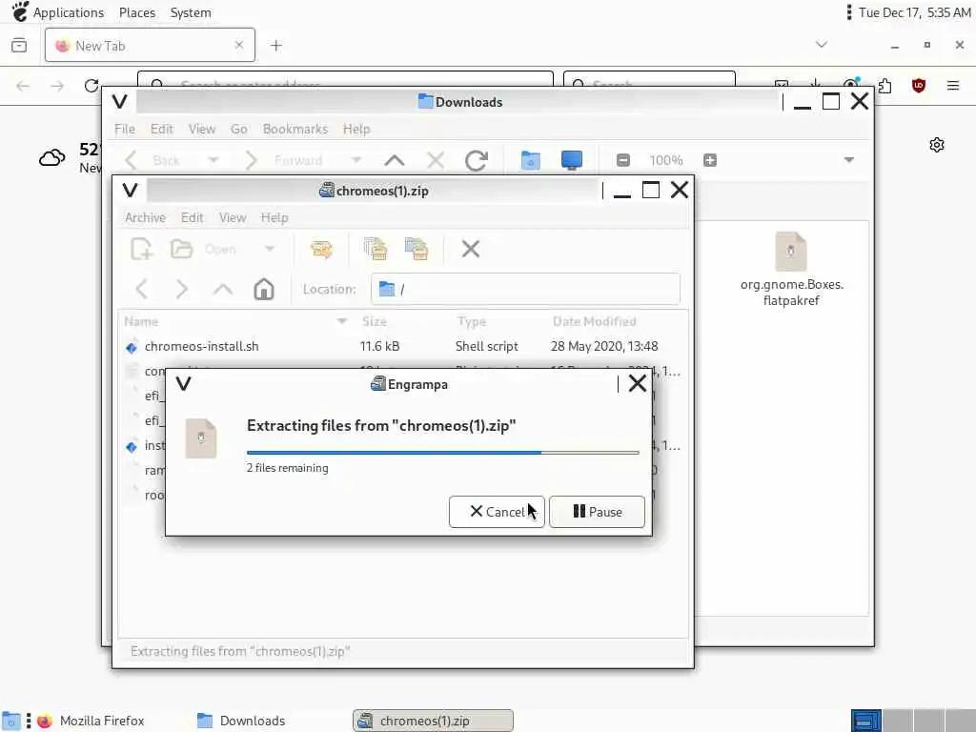
Task: Click the archive Location input field
Action: click(x=525, y=289)
